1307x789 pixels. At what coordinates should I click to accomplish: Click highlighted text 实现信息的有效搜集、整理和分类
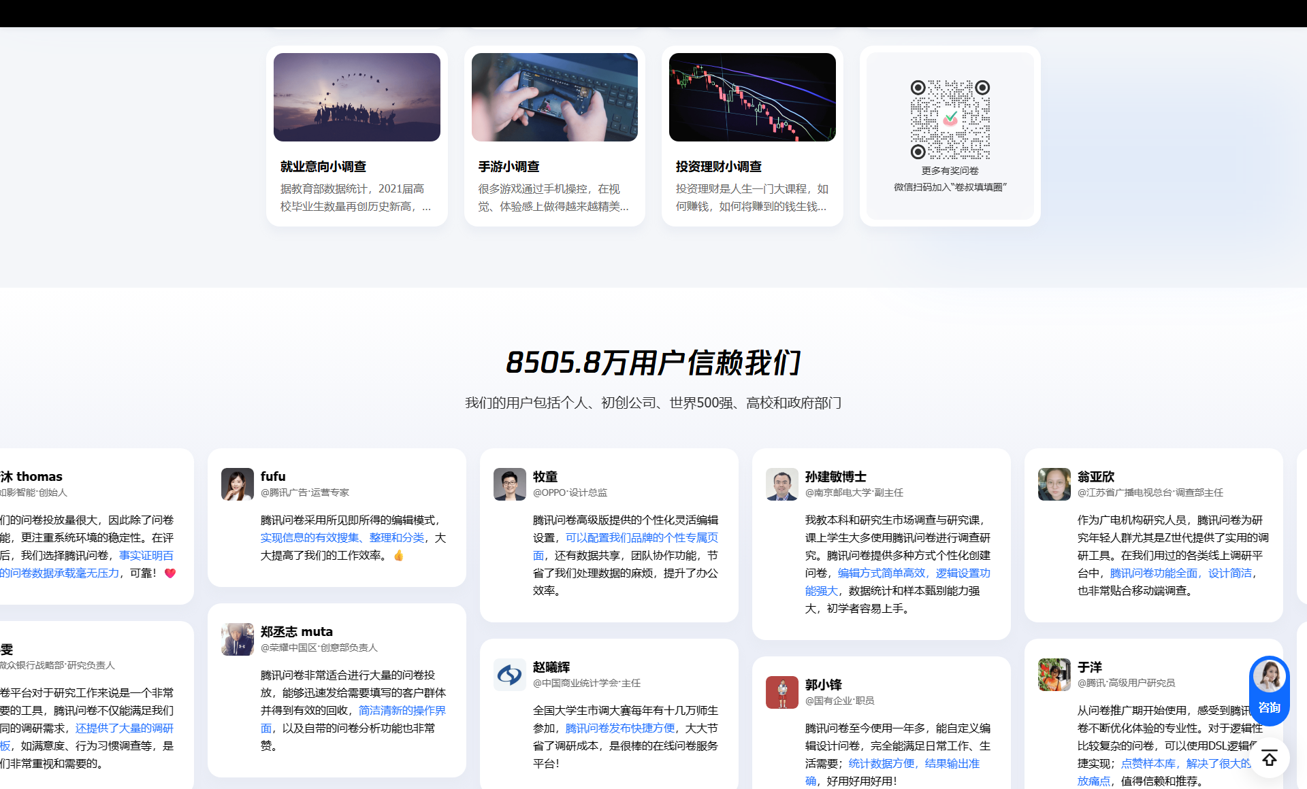tap(342, 538)
